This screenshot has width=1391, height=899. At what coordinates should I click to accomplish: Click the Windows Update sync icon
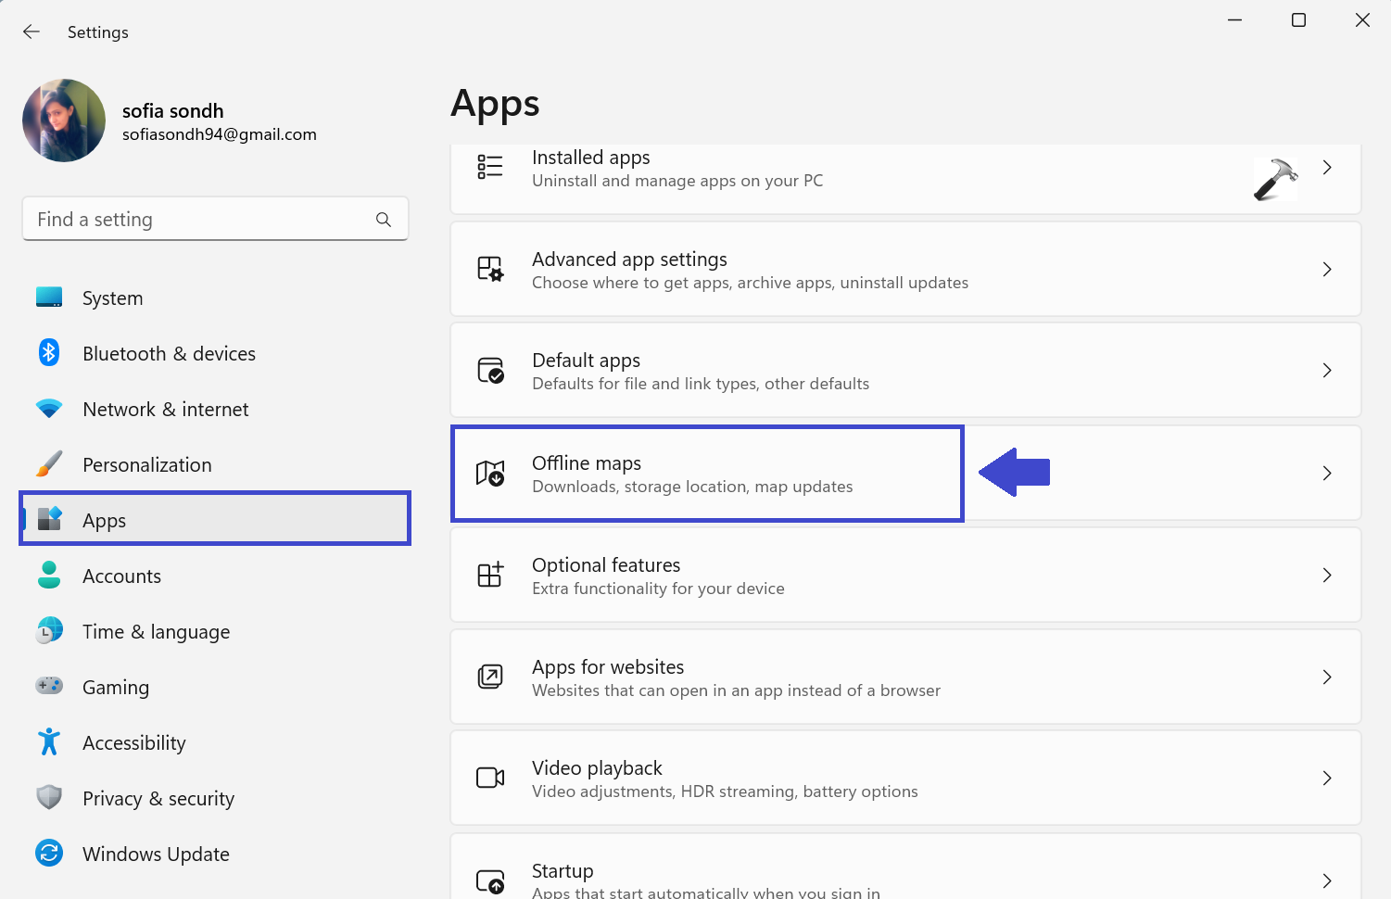pyautogui.click(x=49, y=854)
